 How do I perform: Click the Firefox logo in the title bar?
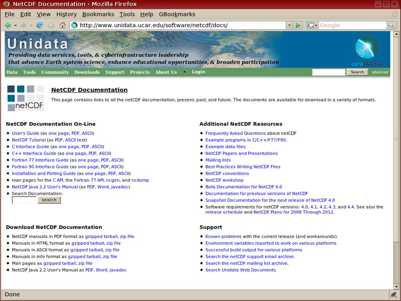click(6, 4)
